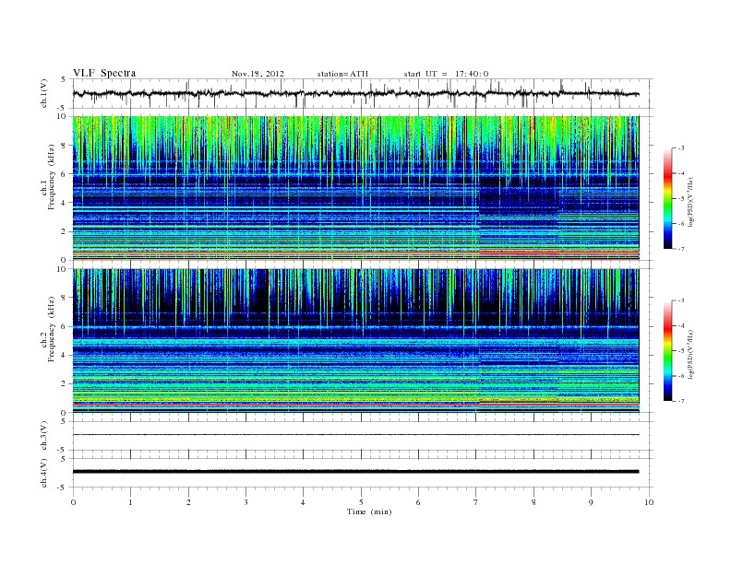
Task: Click the "station=ATH" header label
Action: (342, 74)
